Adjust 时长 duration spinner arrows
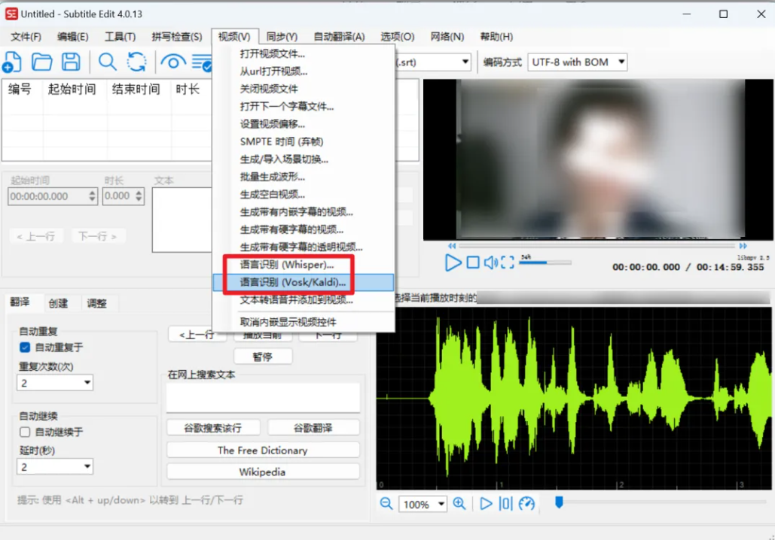Screen dimensions: 775x540 pos(139,196)
